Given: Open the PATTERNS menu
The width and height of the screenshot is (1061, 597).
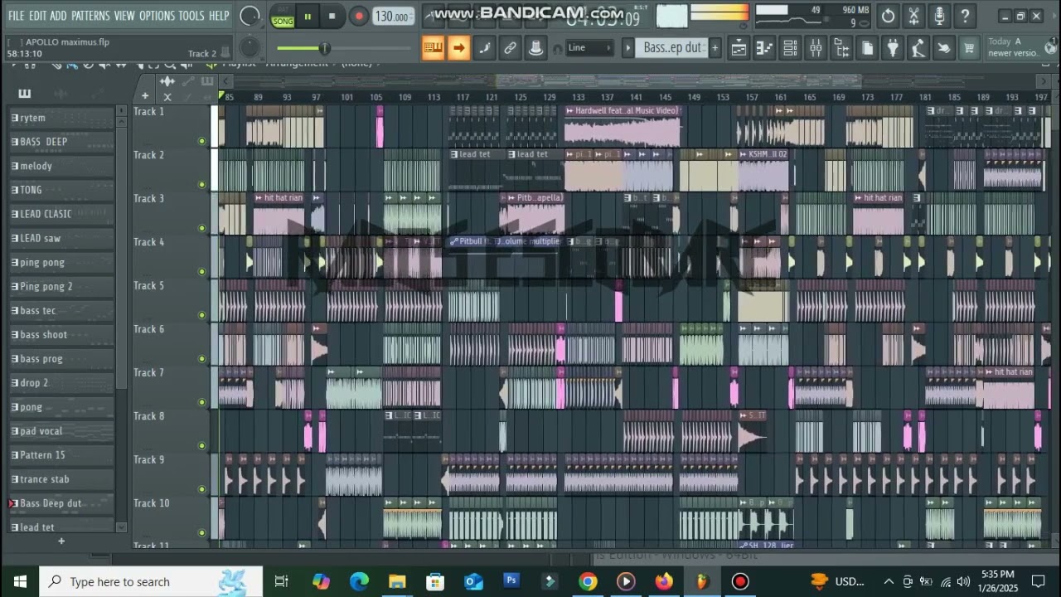Looking at the screenshot, I should pyautogui.click(x=90, y=16).
